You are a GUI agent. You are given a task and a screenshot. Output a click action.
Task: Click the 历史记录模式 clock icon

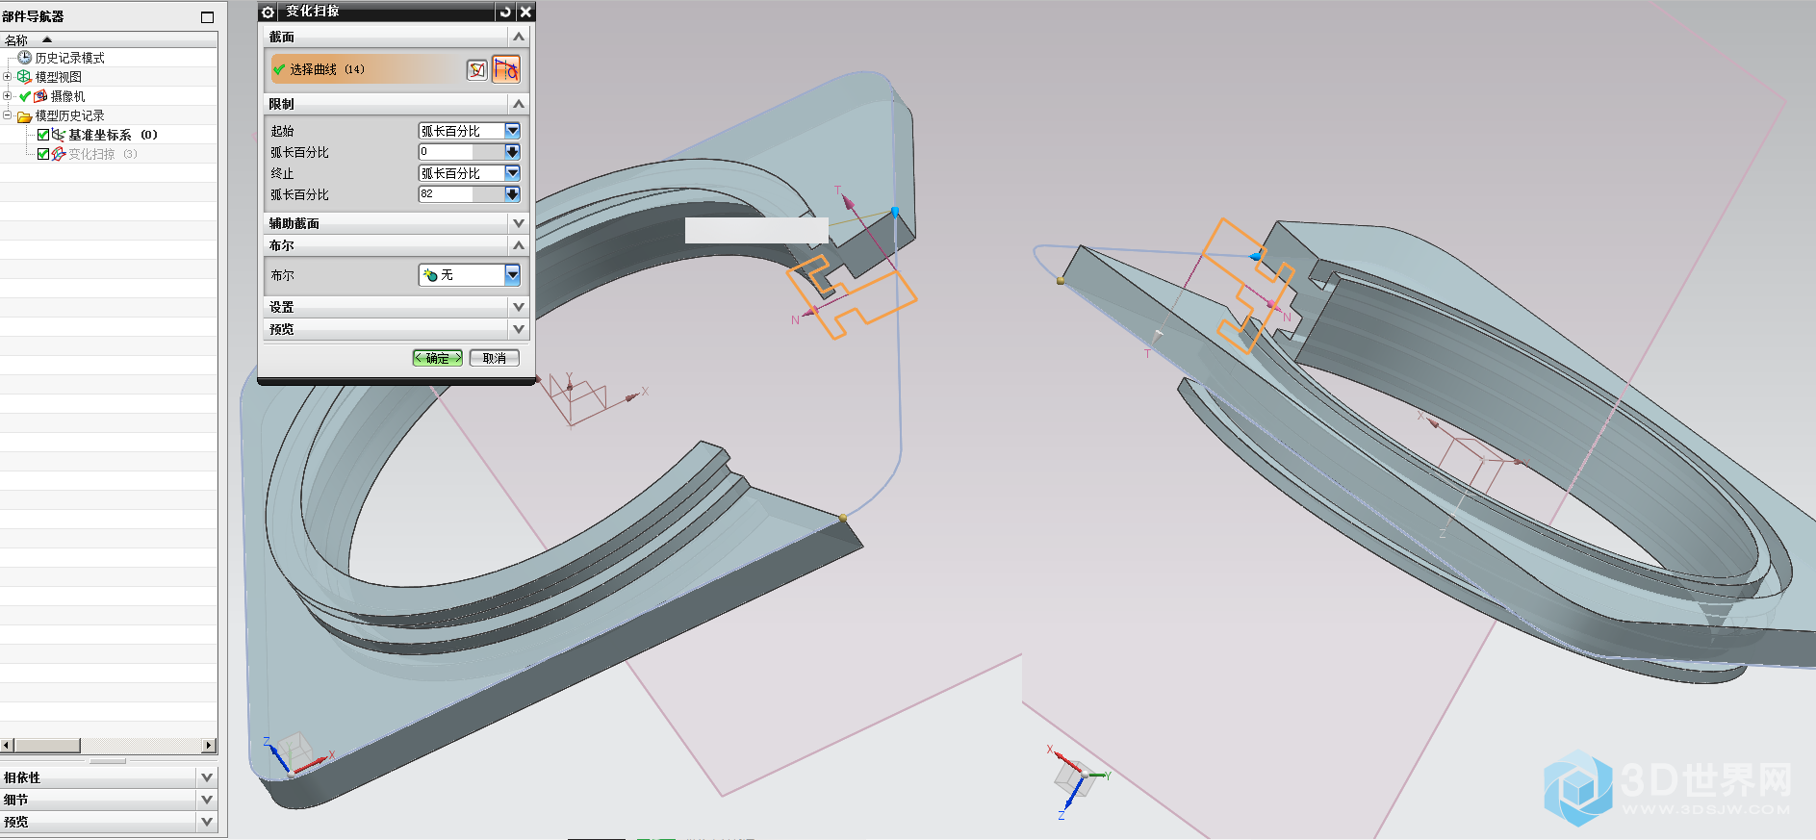coord(25,58)
